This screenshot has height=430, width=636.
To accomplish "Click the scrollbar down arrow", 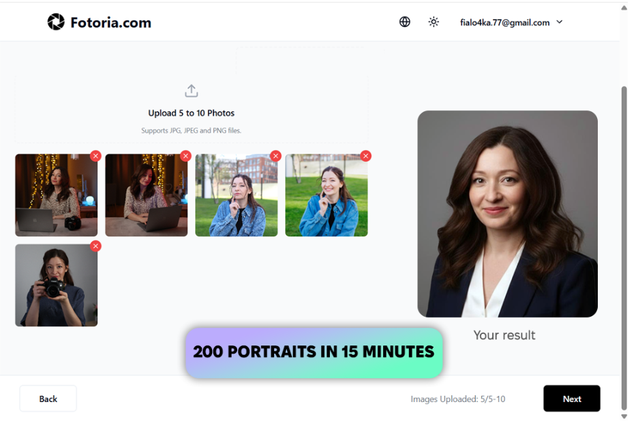I will (x=624, y=416).
